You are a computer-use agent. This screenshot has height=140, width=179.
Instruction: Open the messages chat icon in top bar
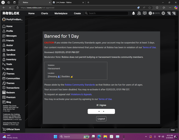145,13
